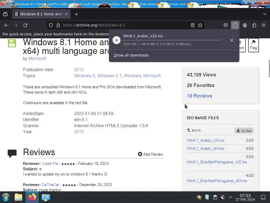Viewport: 270px width, 203px height.
Task: Expand the list all tabs chevron
Action: pyautogui.click(x=265, y=14)
